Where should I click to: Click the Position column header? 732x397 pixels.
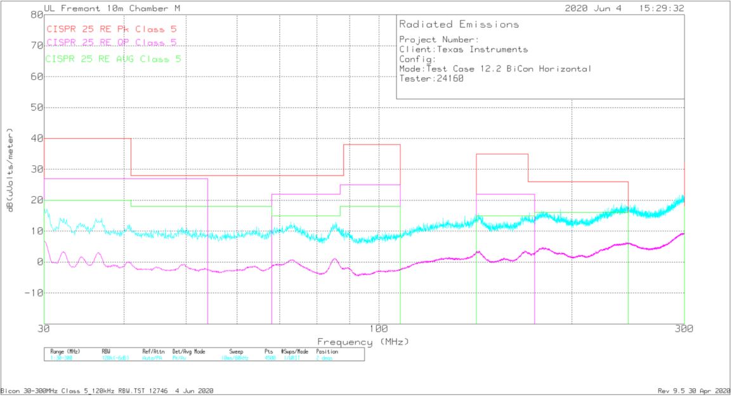pyautogui.click(x=327, y=351)
